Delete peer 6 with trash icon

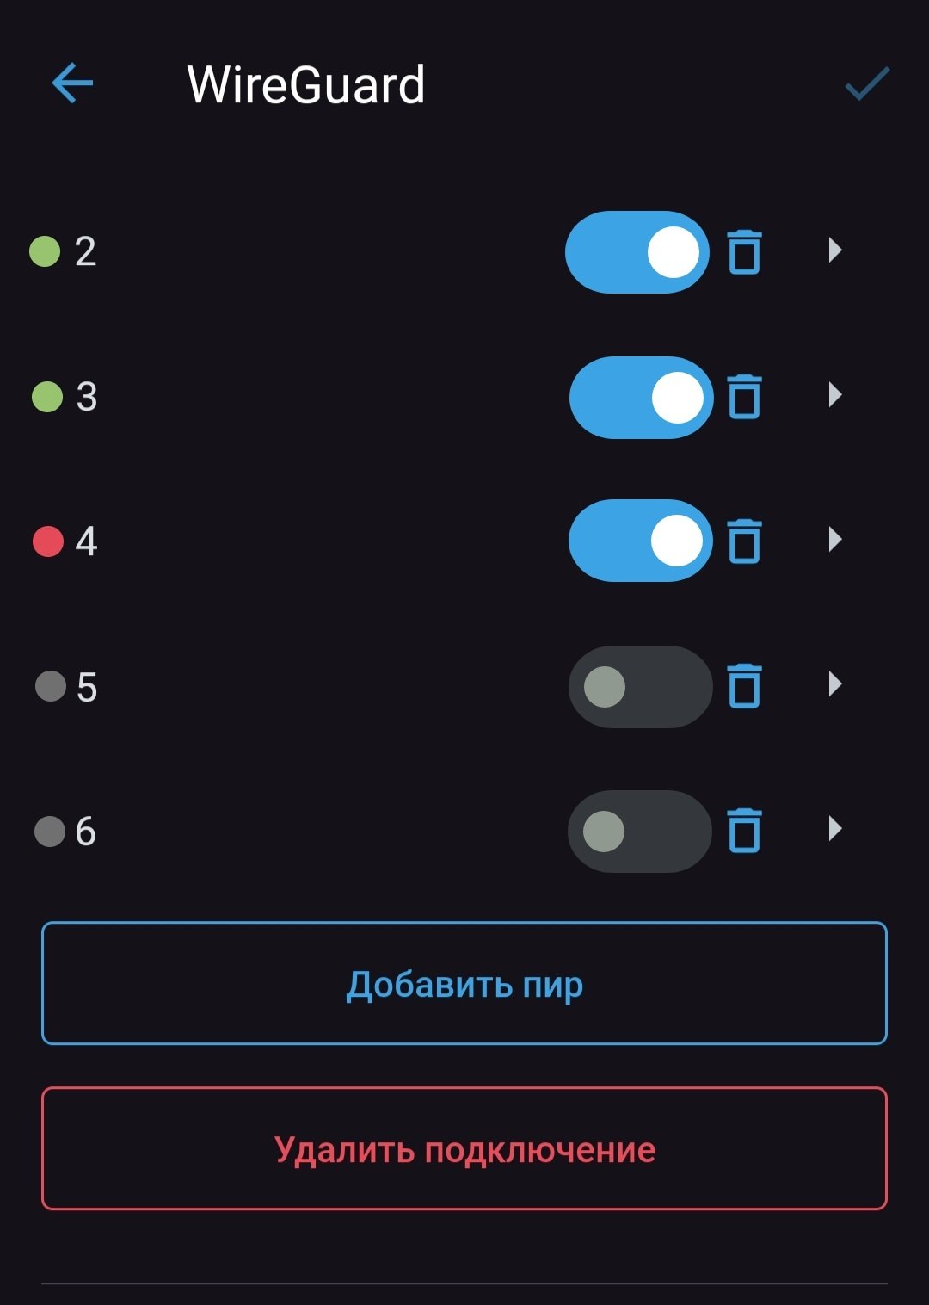[745, 831]
